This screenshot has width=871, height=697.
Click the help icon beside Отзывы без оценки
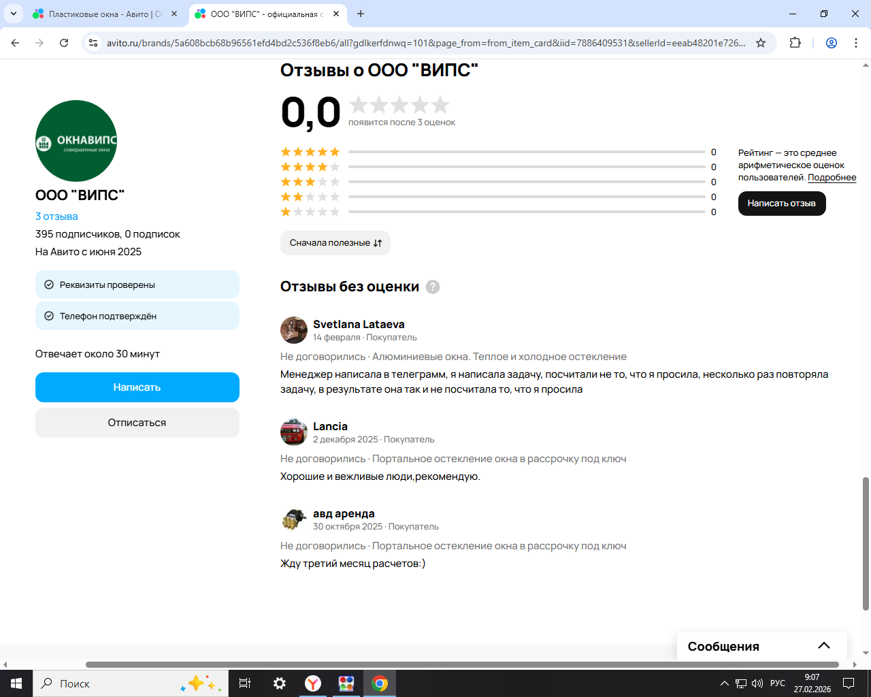tap(433, 287)
